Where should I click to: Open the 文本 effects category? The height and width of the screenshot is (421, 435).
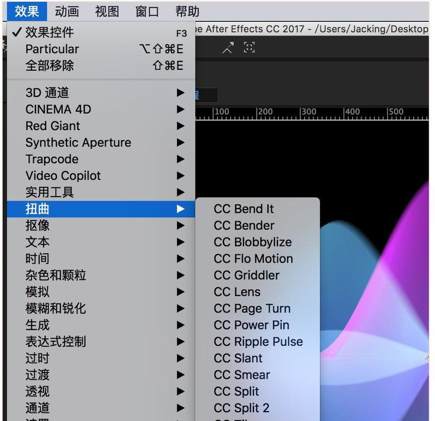(101, 242)
